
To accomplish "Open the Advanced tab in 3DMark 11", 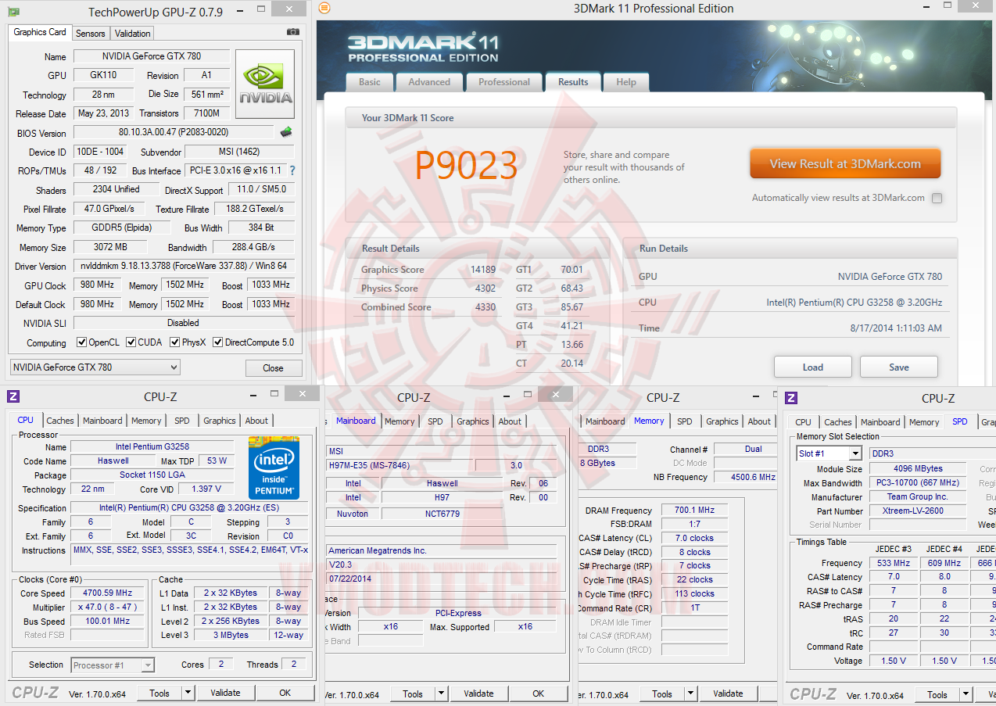I will (x=429, y=82).
